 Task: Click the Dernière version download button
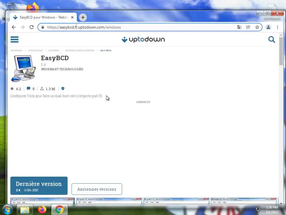pyautogui.click(x=39, y=186)
